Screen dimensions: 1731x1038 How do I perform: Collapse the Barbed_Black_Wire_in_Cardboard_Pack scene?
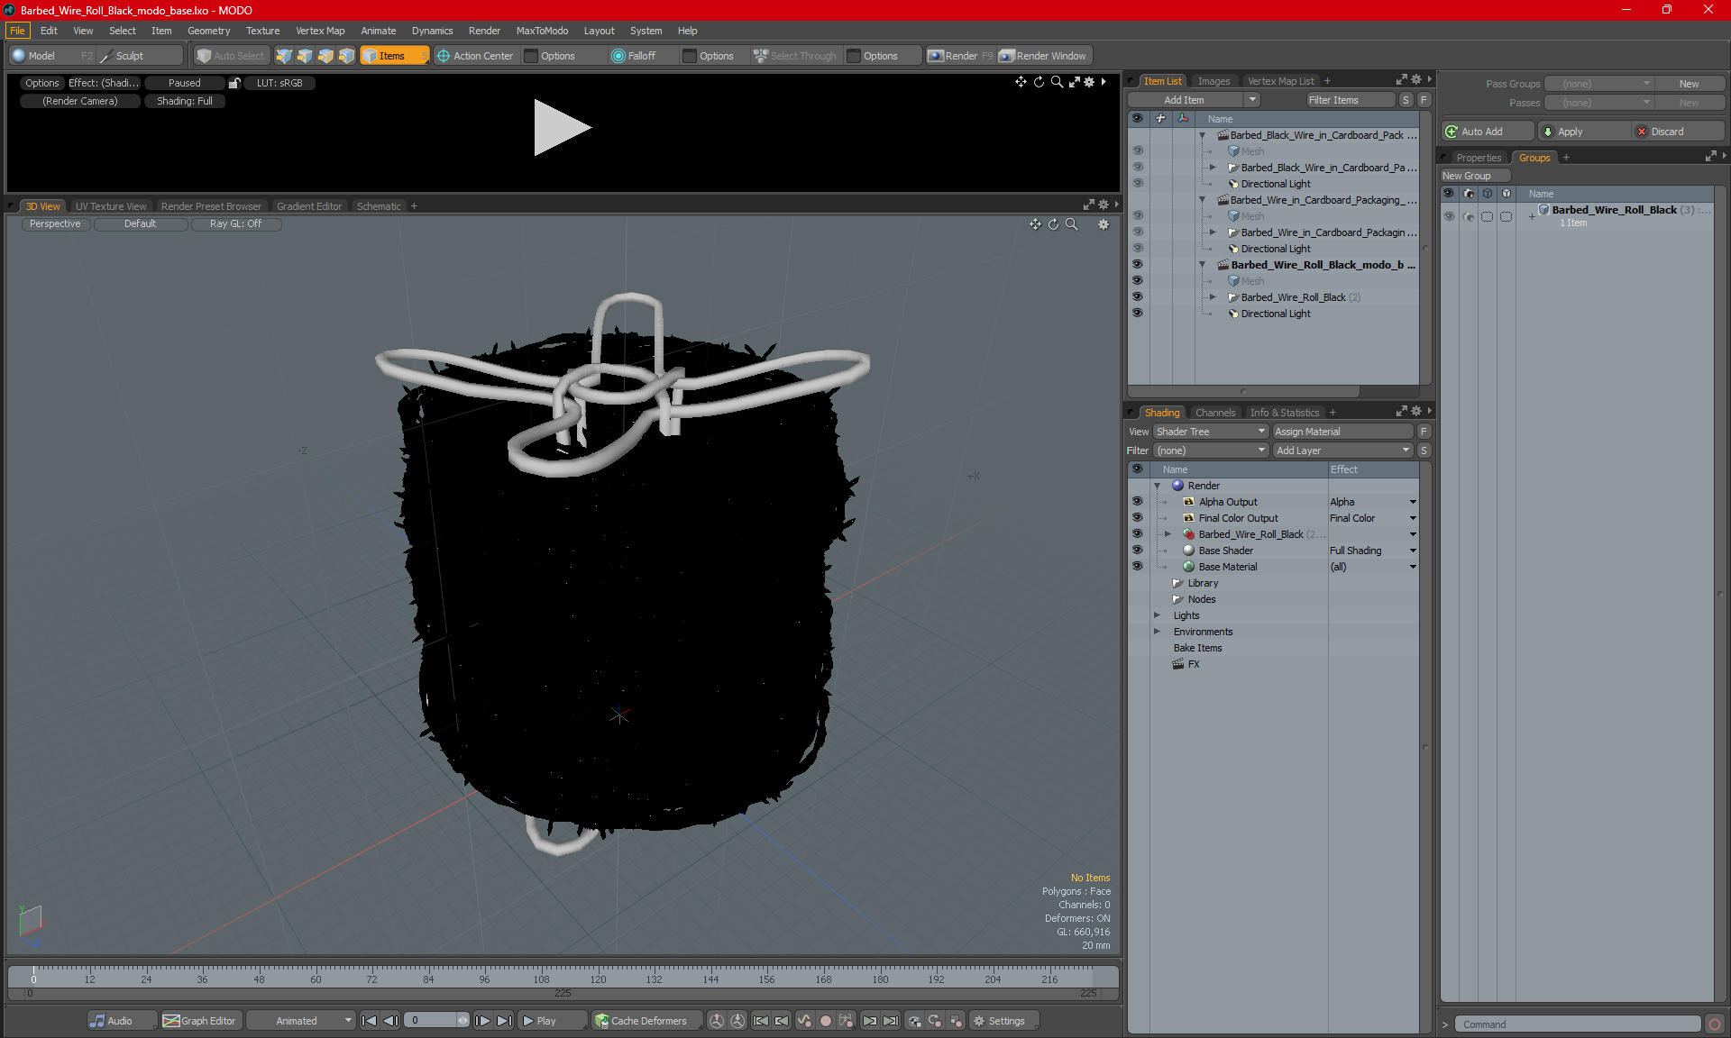[1202, 135]
